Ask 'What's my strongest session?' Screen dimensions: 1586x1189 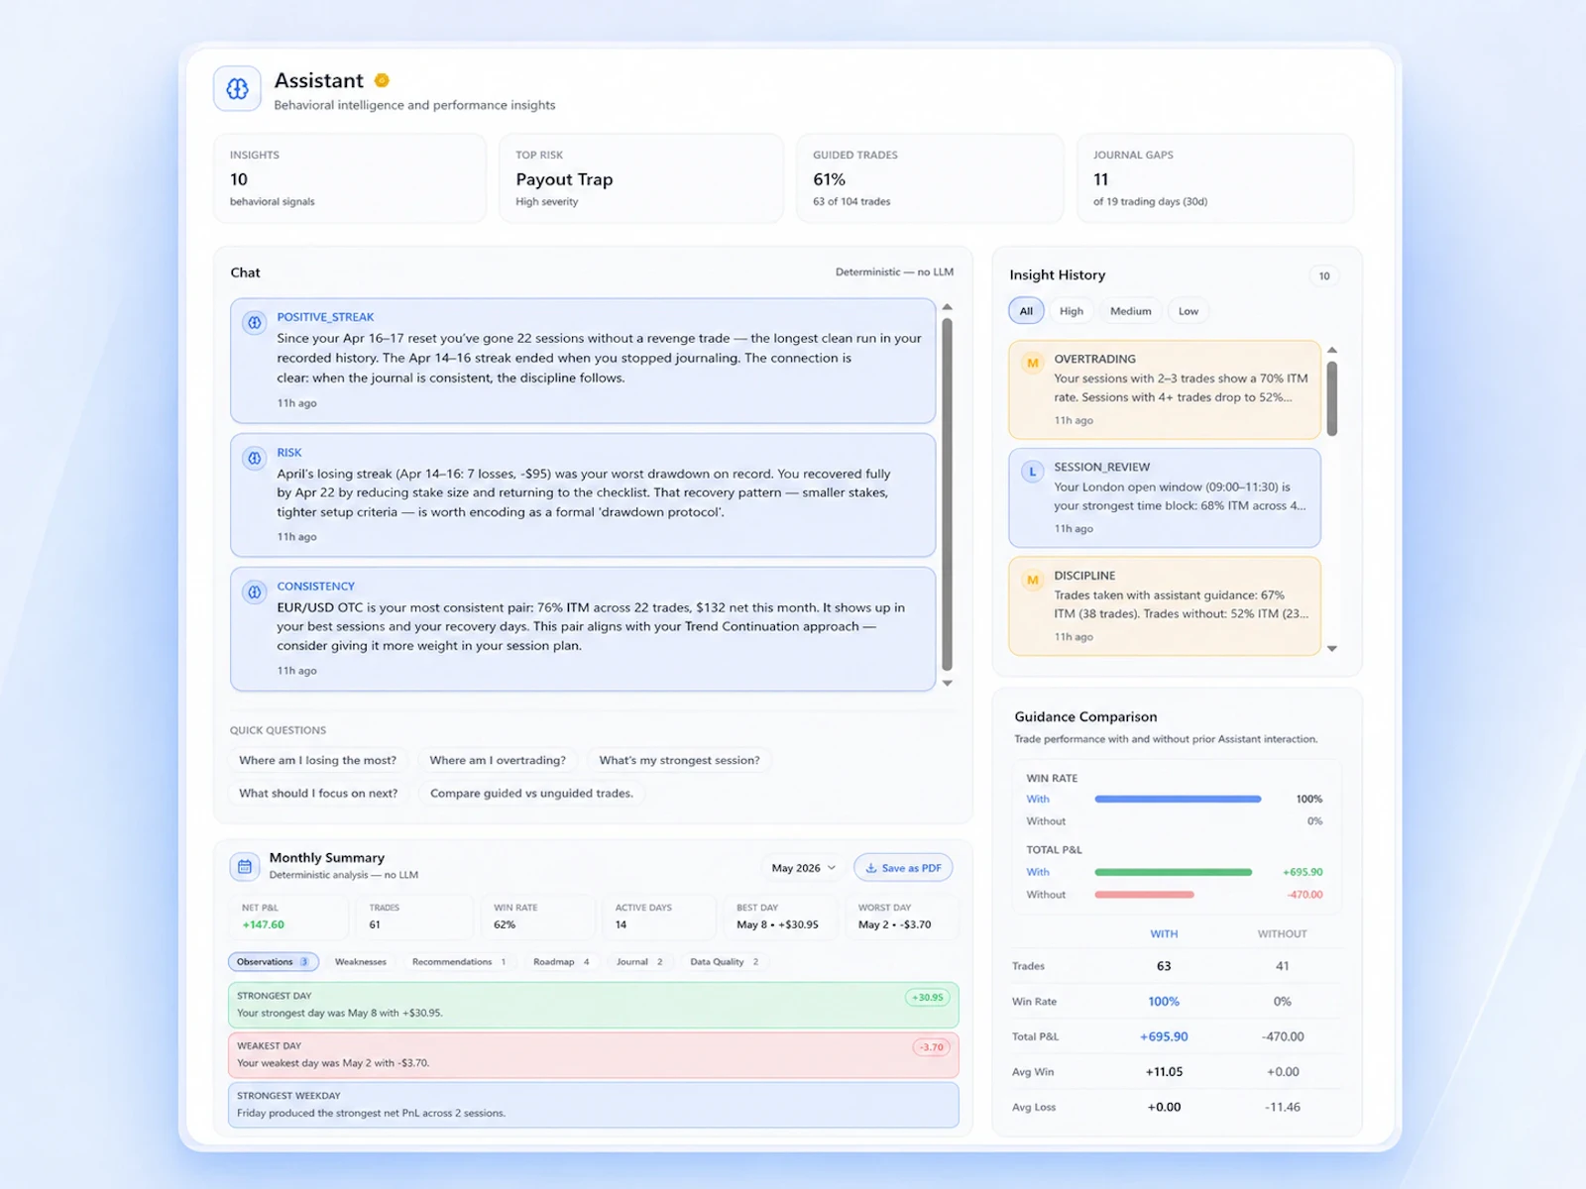(679, 760)
